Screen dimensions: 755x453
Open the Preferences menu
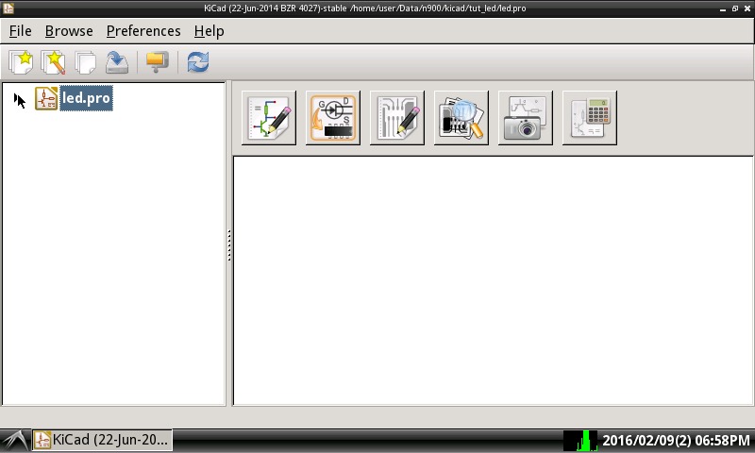(143, 31)
